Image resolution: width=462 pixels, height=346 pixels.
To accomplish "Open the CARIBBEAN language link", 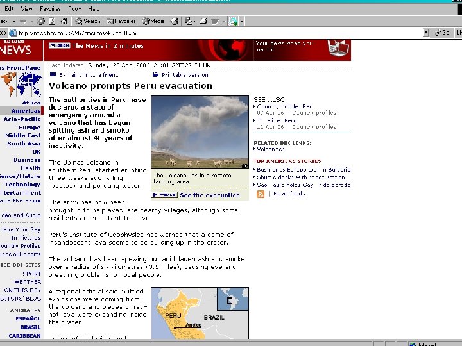I will click(25, 336).
